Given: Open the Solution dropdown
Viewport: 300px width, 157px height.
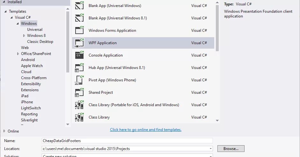Looking at the screenshot, I should click(210, 156).
